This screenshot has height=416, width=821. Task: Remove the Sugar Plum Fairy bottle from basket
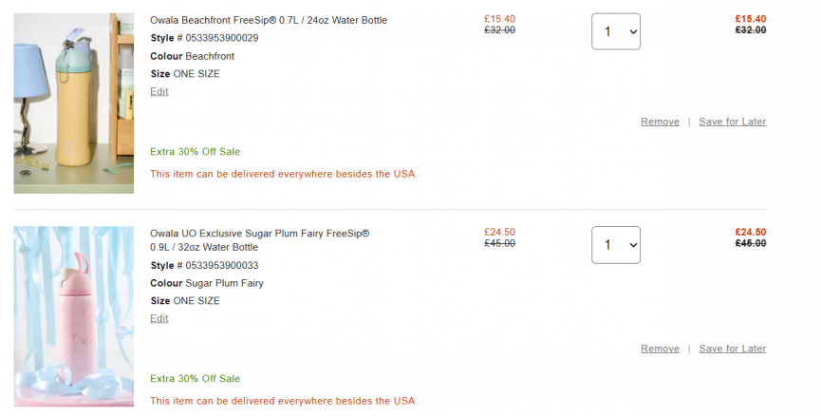[660, 349]
